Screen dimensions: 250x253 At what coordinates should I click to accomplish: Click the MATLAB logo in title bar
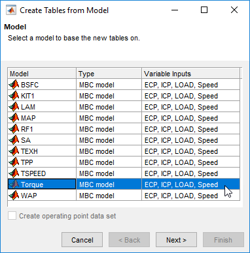(x=11, y=10)
